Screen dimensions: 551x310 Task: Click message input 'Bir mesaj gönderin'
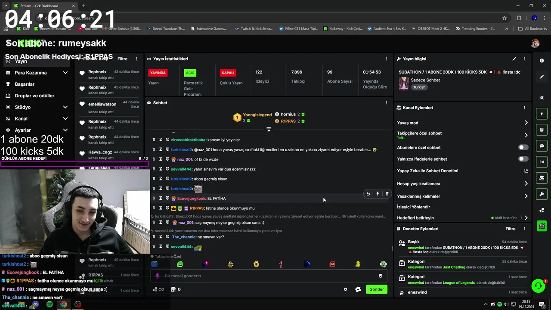[268, 276]
